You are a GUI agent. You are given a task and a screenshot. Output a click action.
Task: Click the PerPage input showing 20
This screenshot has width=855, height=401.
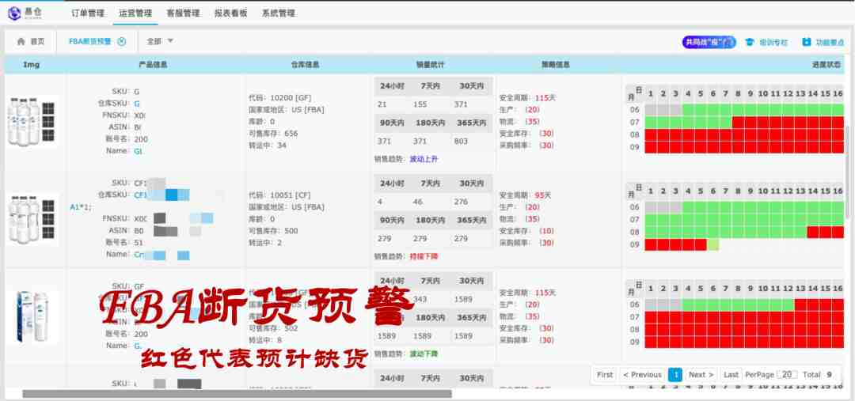pos(787,375)
